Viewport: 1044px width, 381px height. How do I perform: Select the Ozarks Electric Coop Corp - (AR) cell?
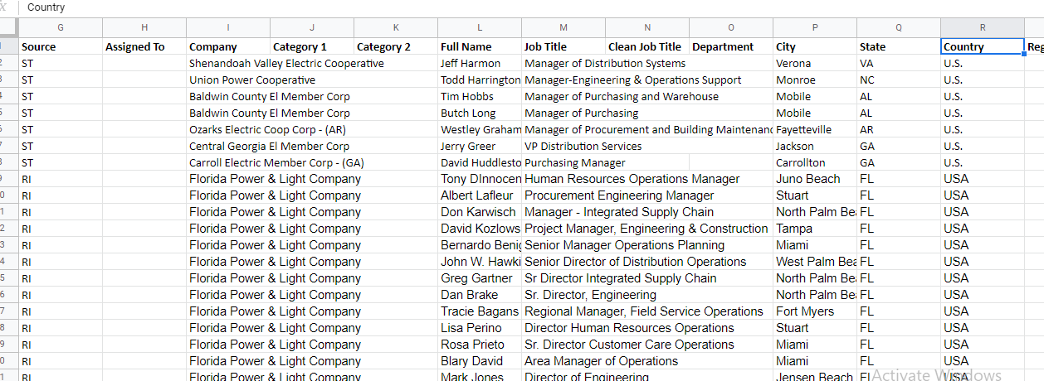coord(266,129)
